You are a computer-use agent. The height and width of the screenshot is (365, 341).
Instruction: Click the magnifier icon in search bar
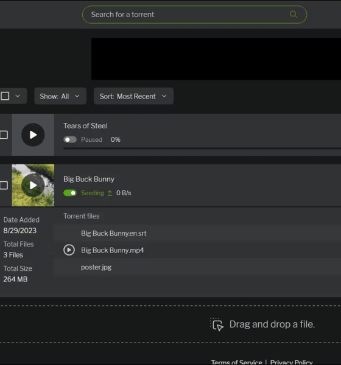[x=294, y=15]
